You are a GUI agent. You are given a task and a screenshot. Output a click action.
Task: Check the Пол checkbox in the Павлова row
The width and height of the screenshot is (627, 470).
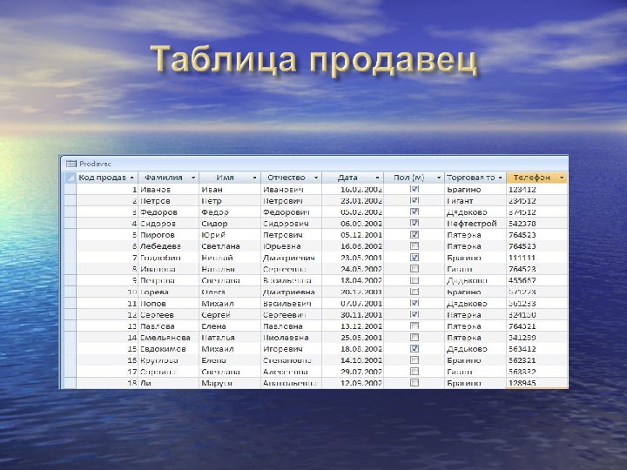[415, 326]
